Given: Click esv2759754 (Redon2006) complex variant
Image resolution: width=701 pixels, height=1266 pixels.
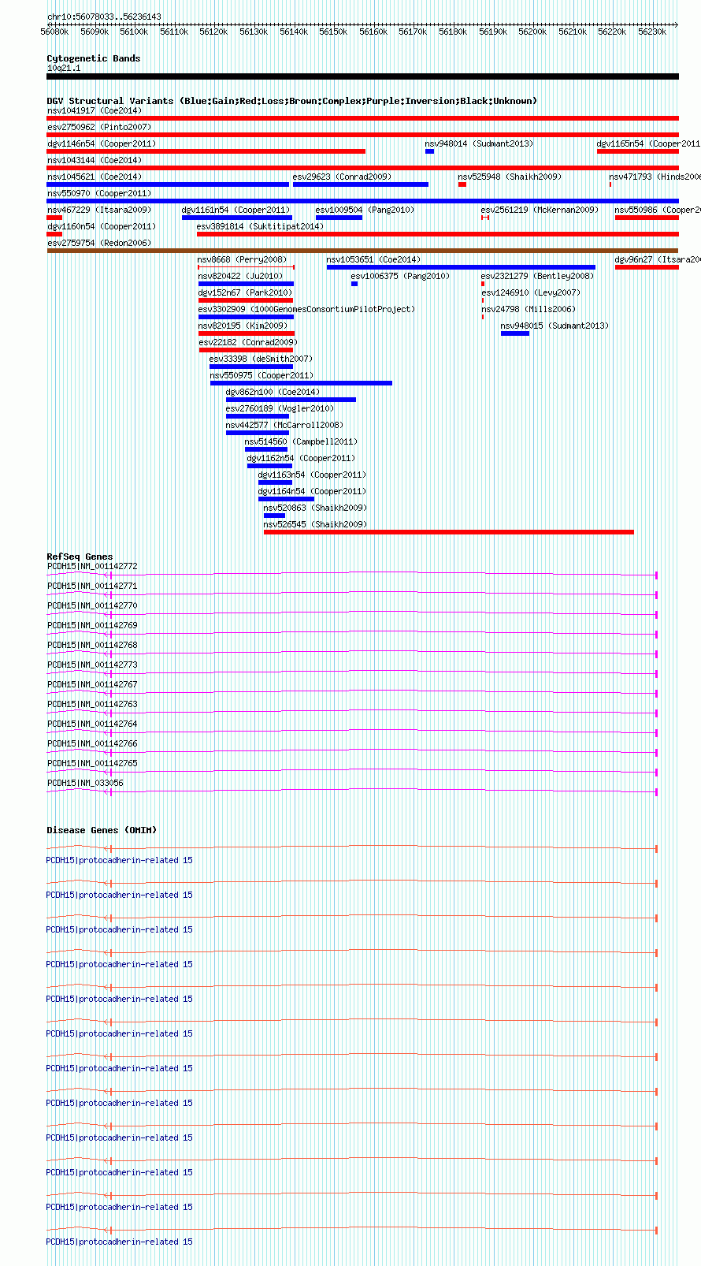Looking at the screenshot, I should click(x=99, y=243).
